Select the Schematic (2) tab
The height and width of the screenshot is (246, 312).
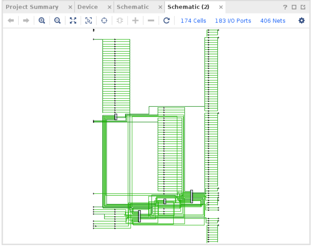click(188, 7)
